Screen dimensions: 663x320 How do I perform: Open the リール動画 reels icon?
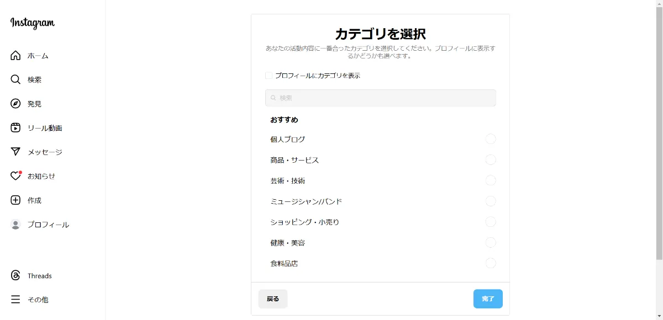click(x=15, y=128)
